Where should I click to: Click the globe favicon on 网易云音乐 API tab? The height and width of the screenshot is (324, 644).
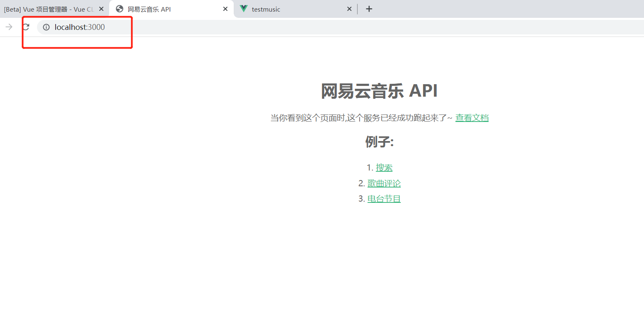[x=120, y=9]
